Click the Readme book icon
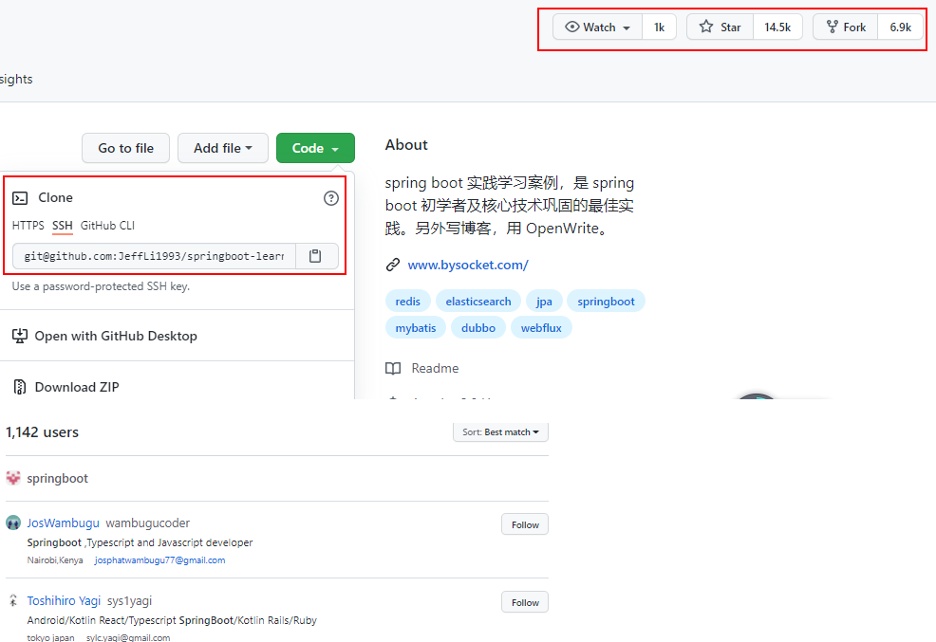The width and height of the screenshot is (936, 642). click(393, 368)
